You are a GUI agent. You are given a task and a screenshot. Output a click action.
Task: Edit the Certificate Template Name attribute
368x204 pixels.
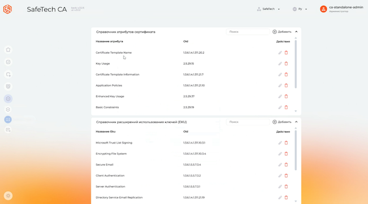pos(280,53)
